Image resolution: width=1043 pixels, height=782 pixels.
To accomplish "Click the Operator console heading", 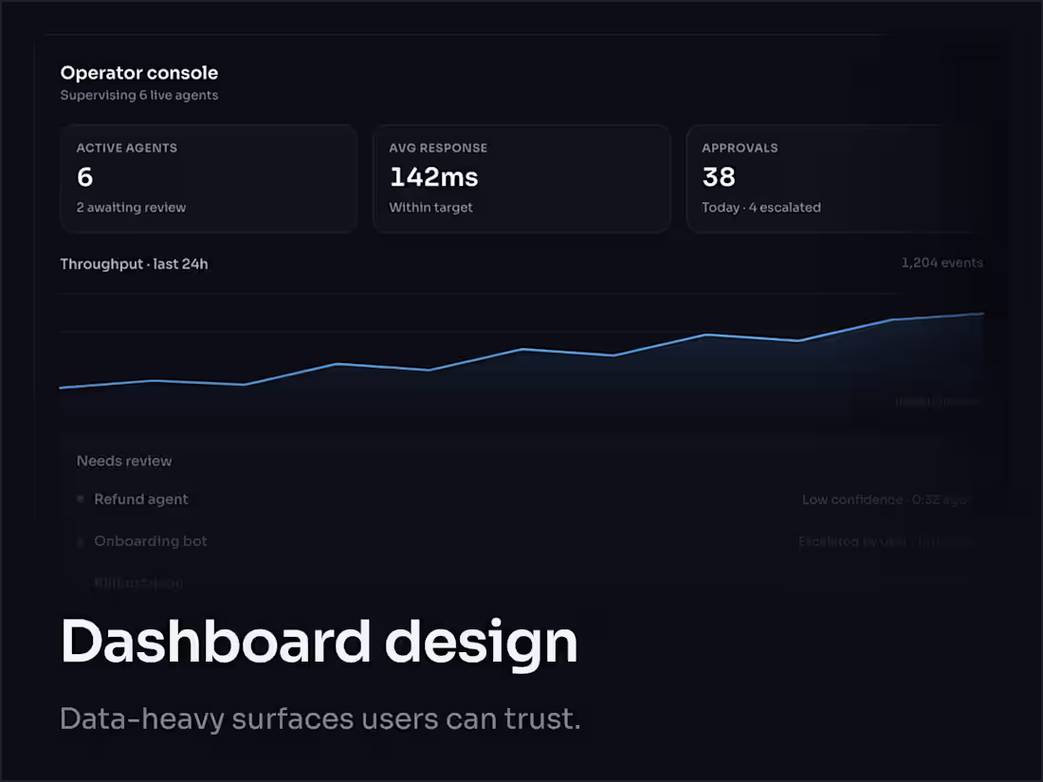I will click(139, 72).
